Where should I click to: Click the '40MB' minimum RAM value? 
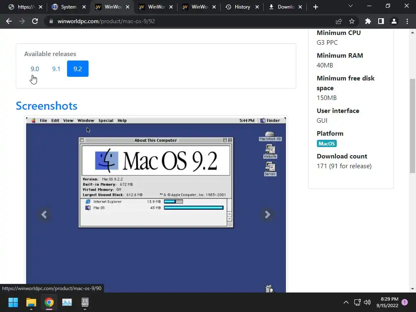tap(325, 65)
